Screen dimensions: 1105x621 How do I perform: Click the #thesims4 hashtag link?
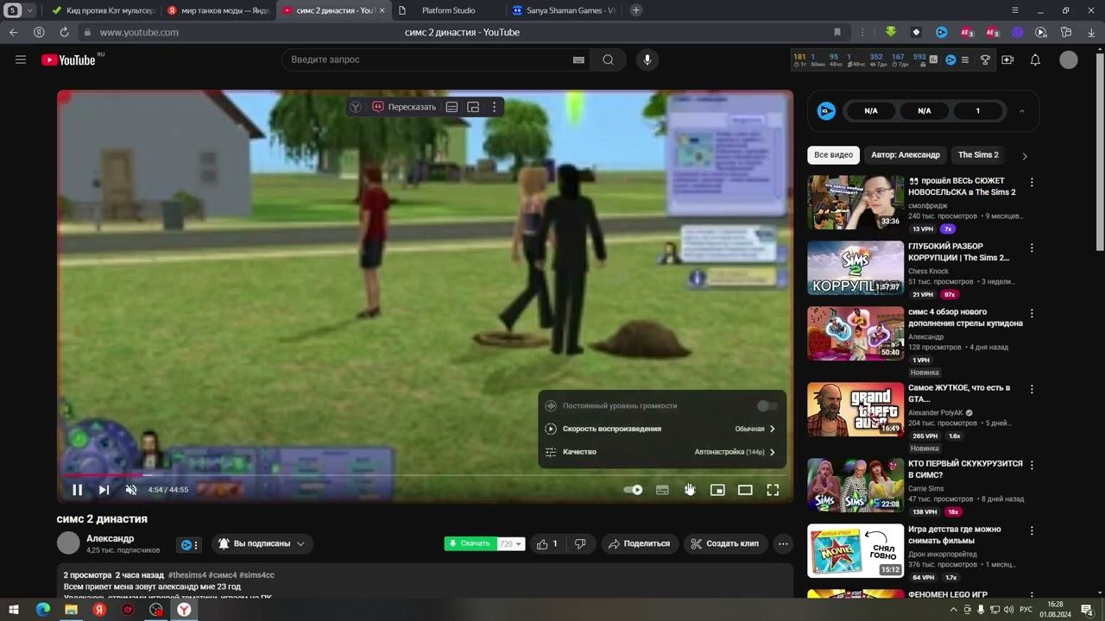[186, 575]
